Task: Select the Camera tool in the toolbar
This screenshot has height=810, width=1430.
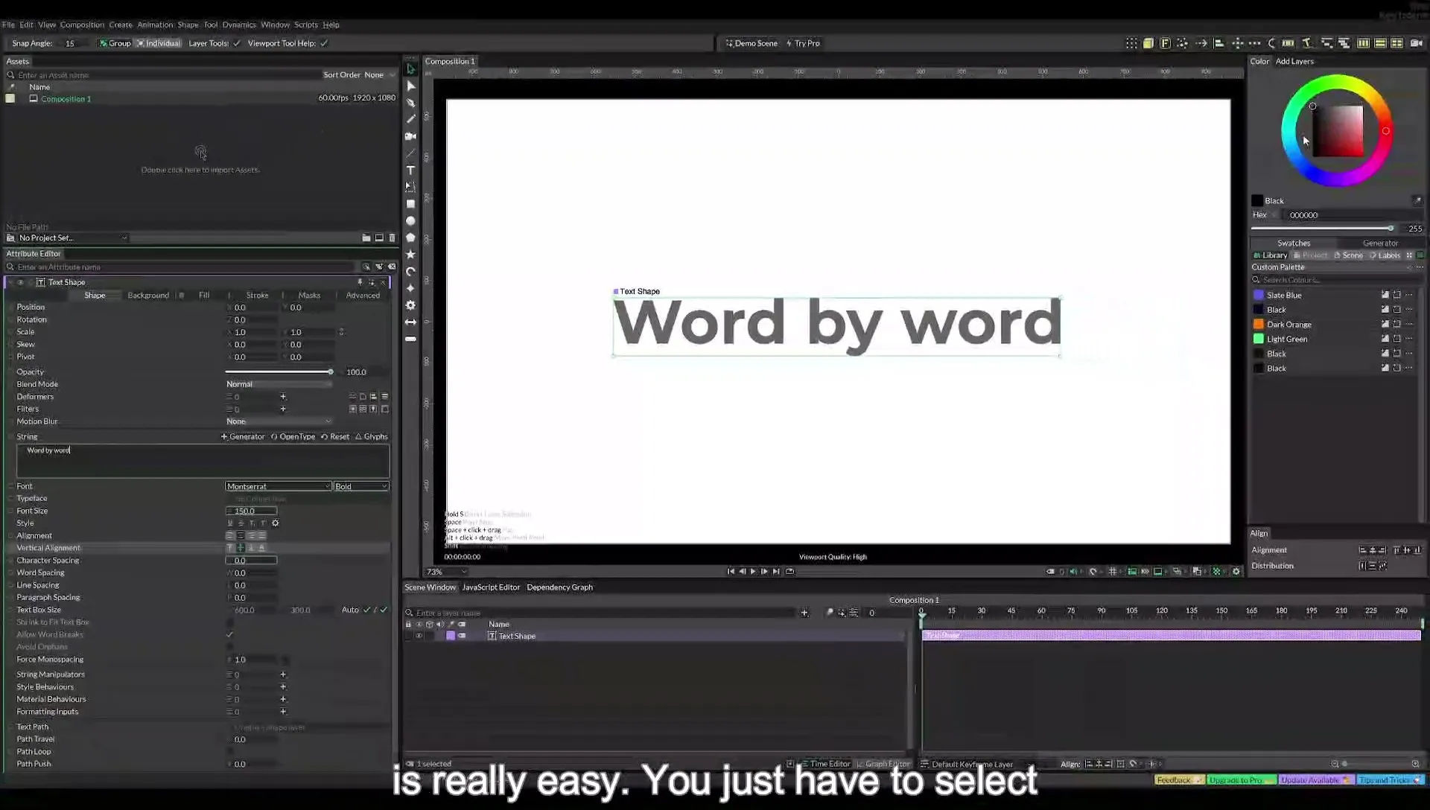Action: click(x=410, y=136)
